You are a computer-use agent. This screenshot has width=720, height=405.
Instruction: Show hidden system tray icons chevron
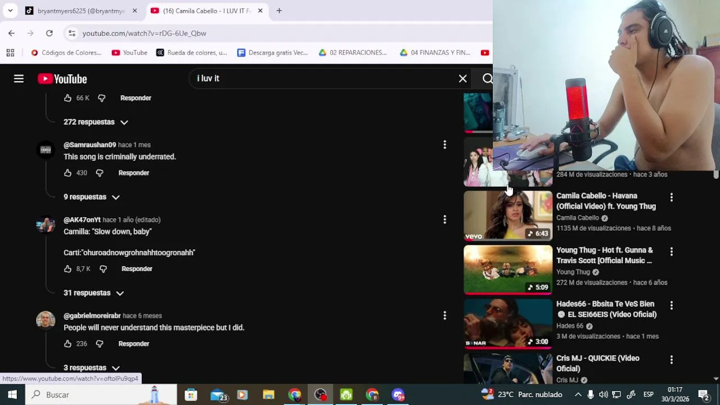pyautogui.click(x=578, y=394)
